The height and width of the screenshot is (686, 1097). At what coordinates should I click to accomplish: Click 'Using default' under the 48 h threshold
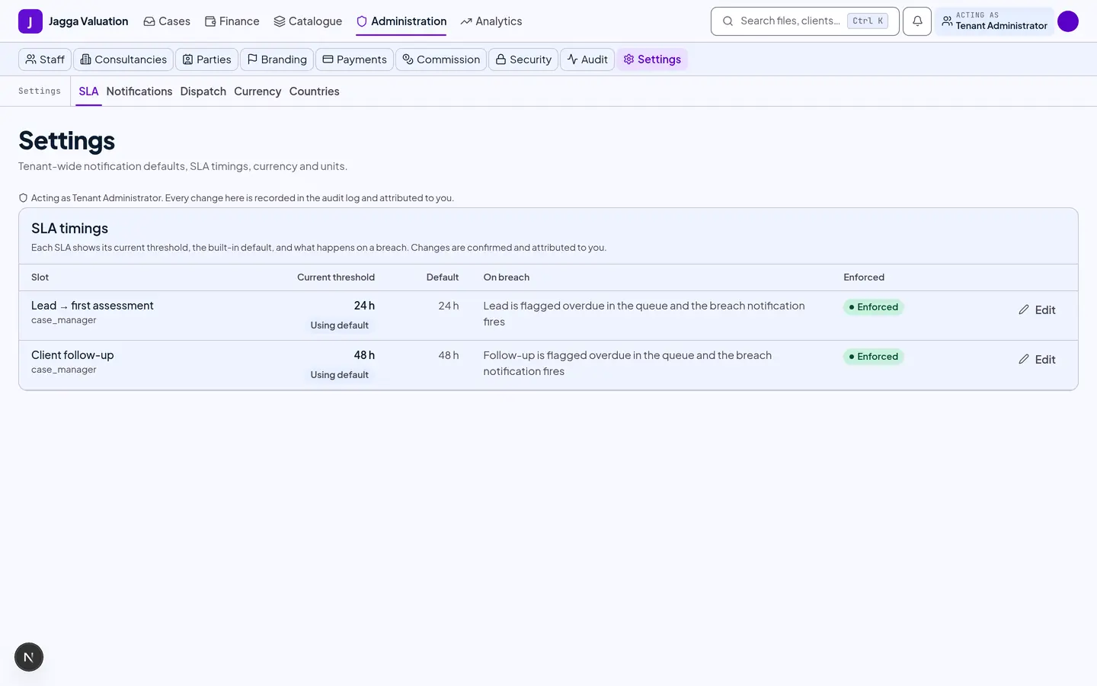(x=340, y=375)
